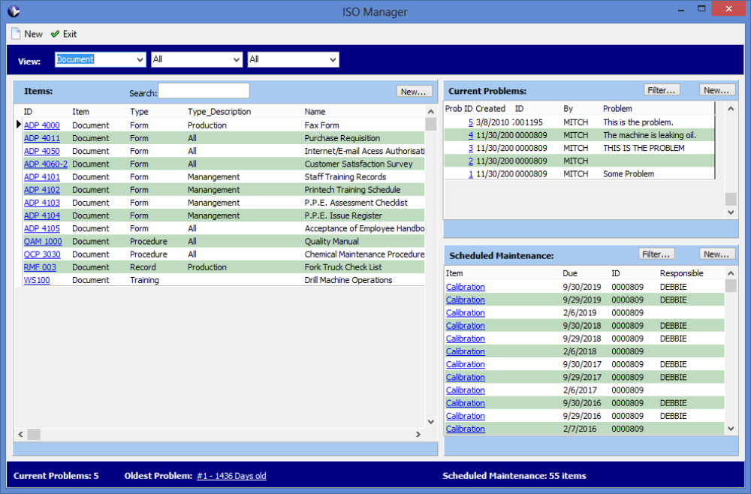Click New... button in Scheduled Maintenance
This screenshot has width=751, height=494.
(716, 255)
